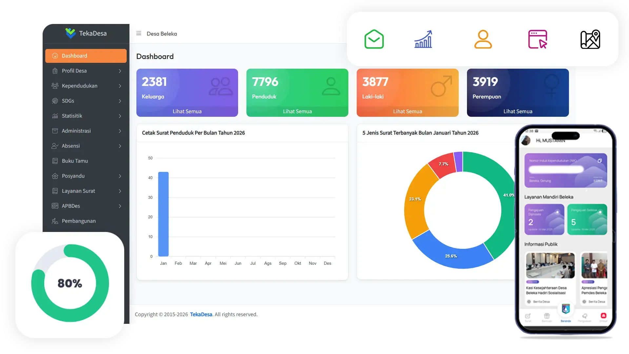Expand the Kependudukan menu arrow
This screenshot has height=354, width=629.
tap(120, 86)
